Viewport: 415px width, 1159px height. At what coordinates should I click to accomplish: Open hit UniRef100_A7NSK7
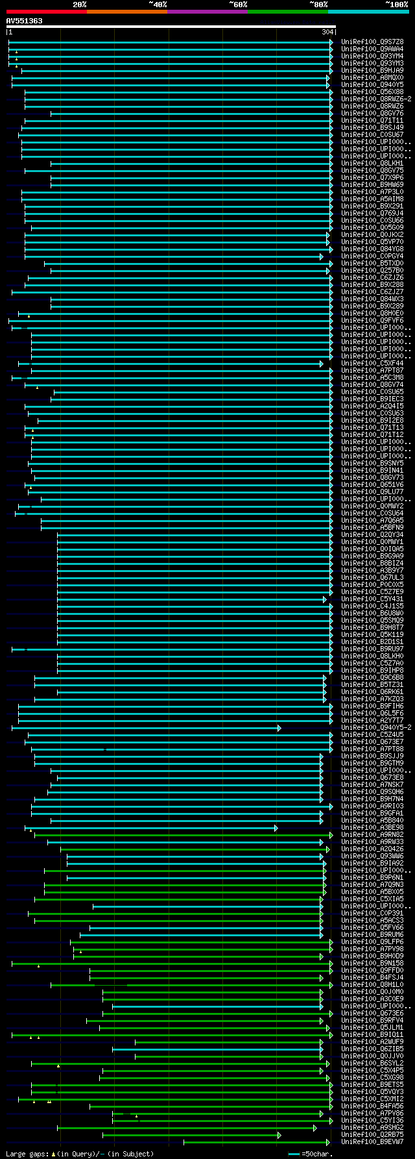point(372,784)
